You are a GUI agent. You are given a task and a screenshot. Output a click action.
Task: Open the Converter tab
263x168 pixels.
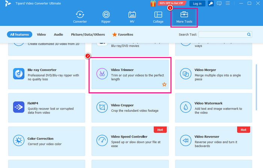coord(80,17)
